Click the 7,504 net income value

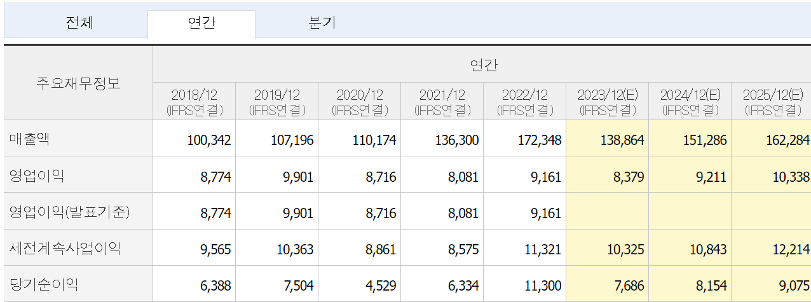298,285
